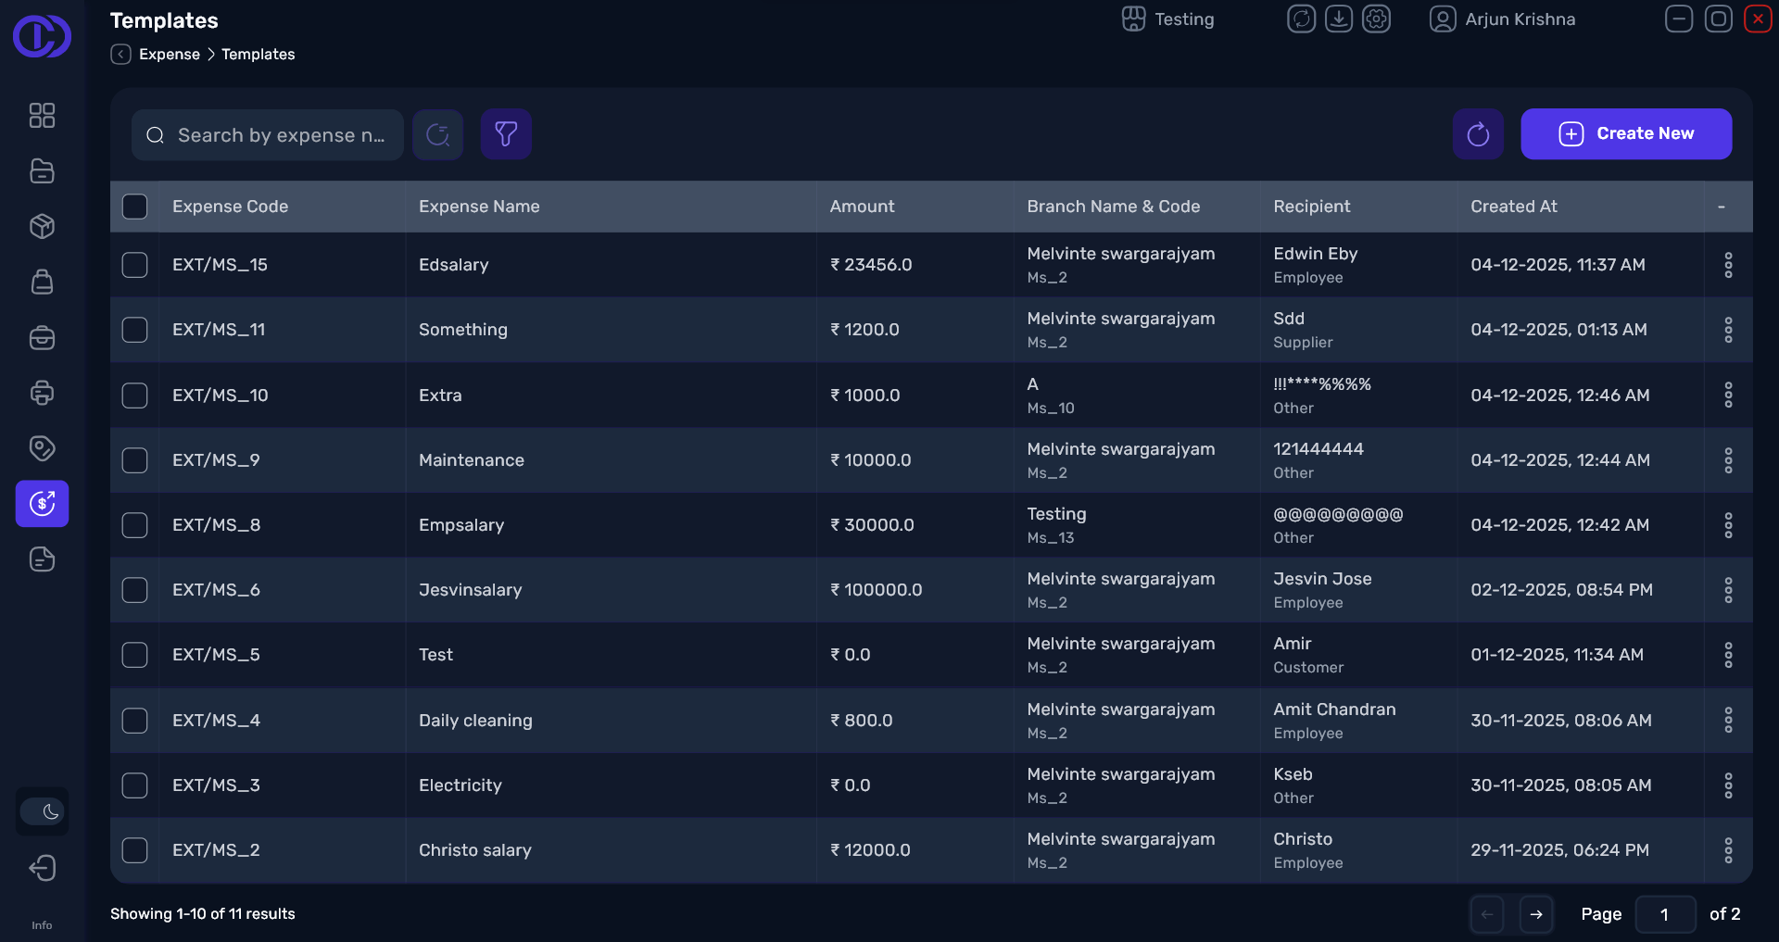Click the filter funnel icon

(505, 134)
